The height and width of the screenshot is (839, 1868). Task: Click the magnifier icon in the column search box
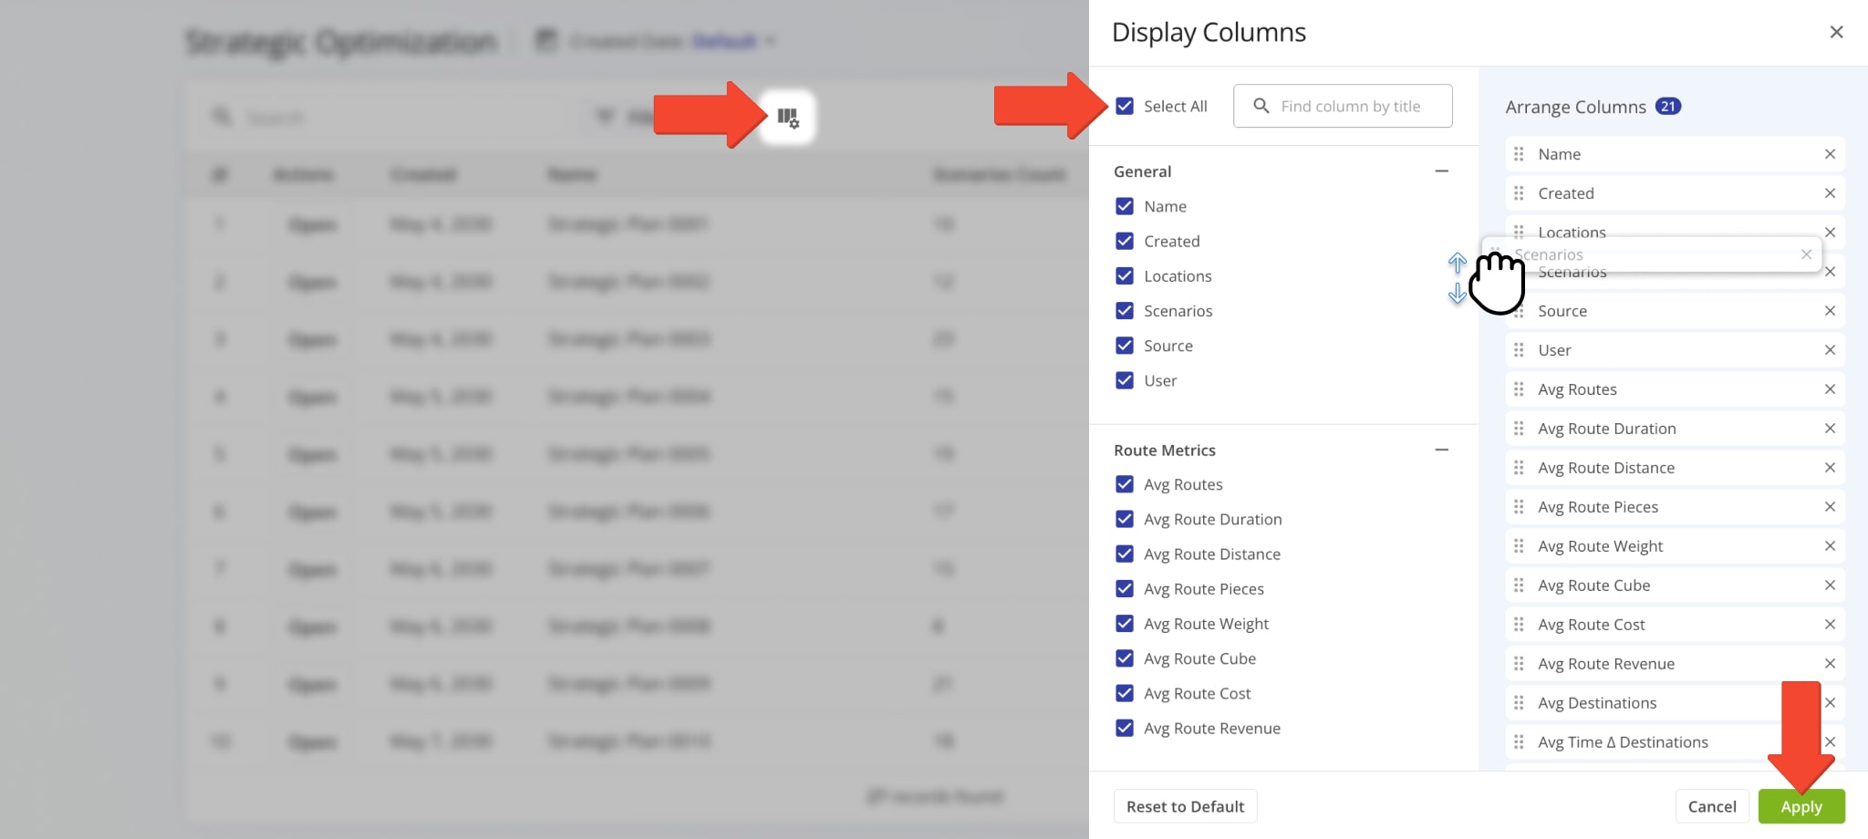(x=1261, y=106)
